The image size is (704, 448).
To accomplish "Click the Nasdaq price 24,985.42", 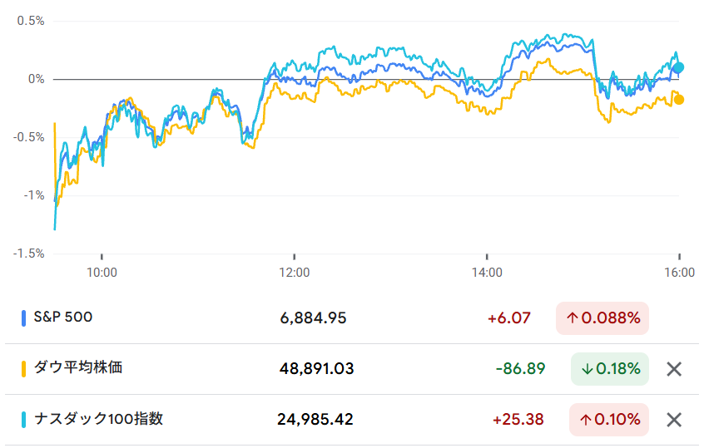I will click(315, 420).
